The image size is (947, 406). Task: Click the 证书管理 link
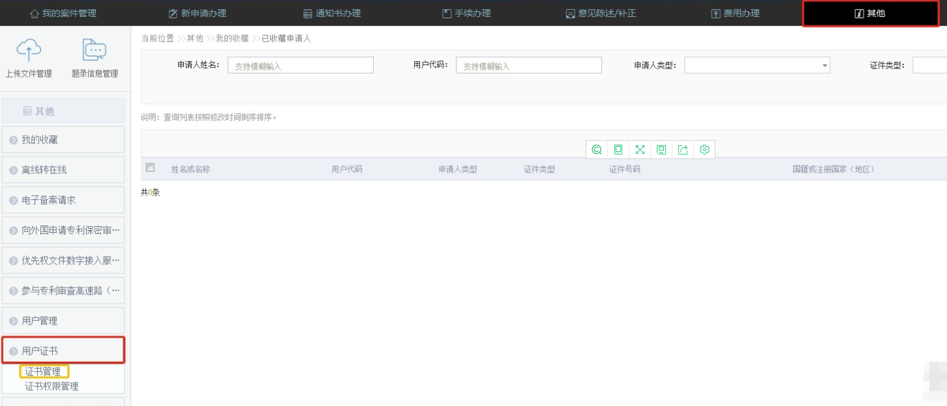coord(43,371)
